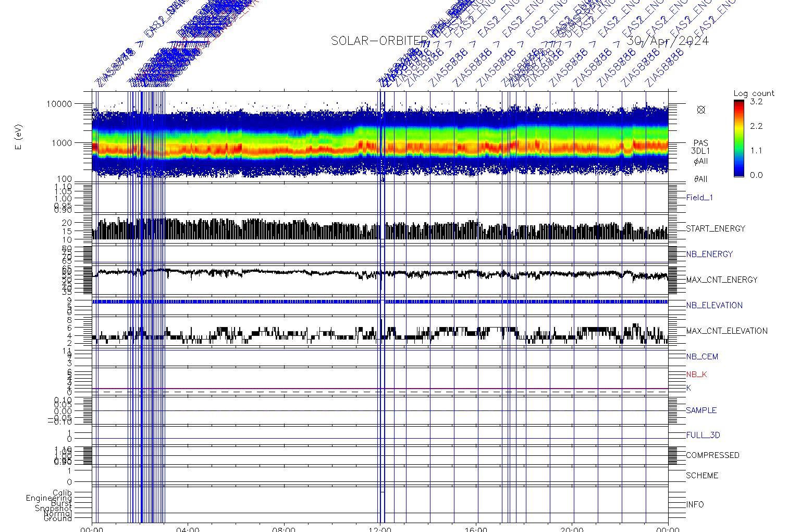788x532 pixels.
Task: Select the PAS instrument label
Action: coord(700,143)
